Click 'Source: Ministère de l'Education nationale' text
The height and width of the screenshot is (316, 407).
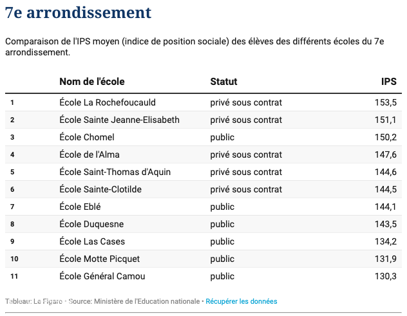(x=134, y=301)
